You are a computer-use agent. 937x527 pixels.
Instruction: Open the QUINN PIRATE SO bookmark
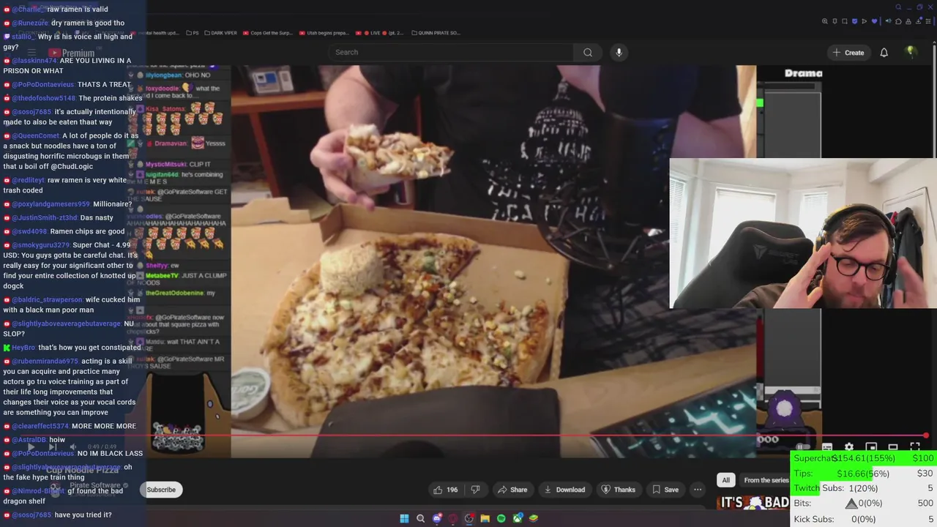[x=437, y=33]
